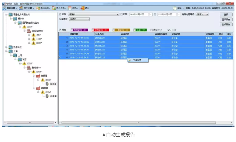Screen dimensions: 236x142
Task: Select the building icon of 热像科技
Action: pyautogui.click(x=11, y=47)
